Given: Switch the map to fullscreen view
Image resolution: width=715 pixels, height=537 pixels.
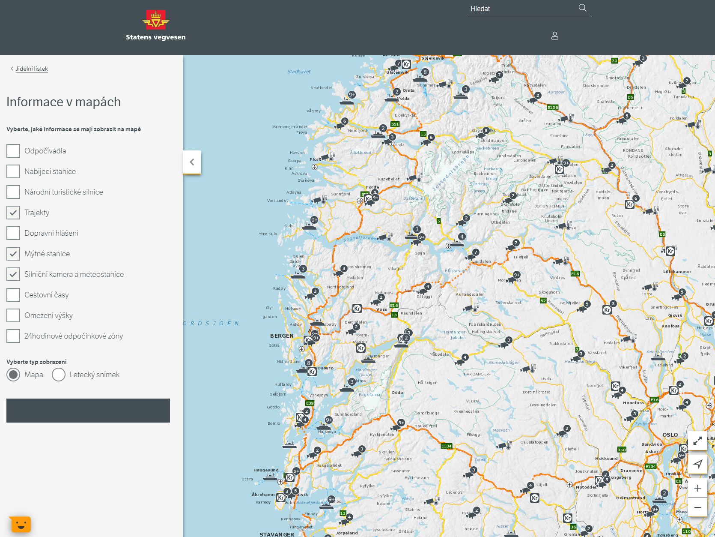Looking at the screenshot, I should (697, 441).
